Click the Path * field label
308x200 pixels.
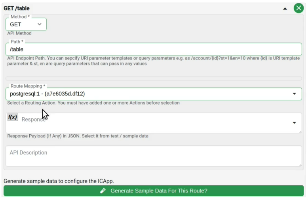click(x=17, y=42)
